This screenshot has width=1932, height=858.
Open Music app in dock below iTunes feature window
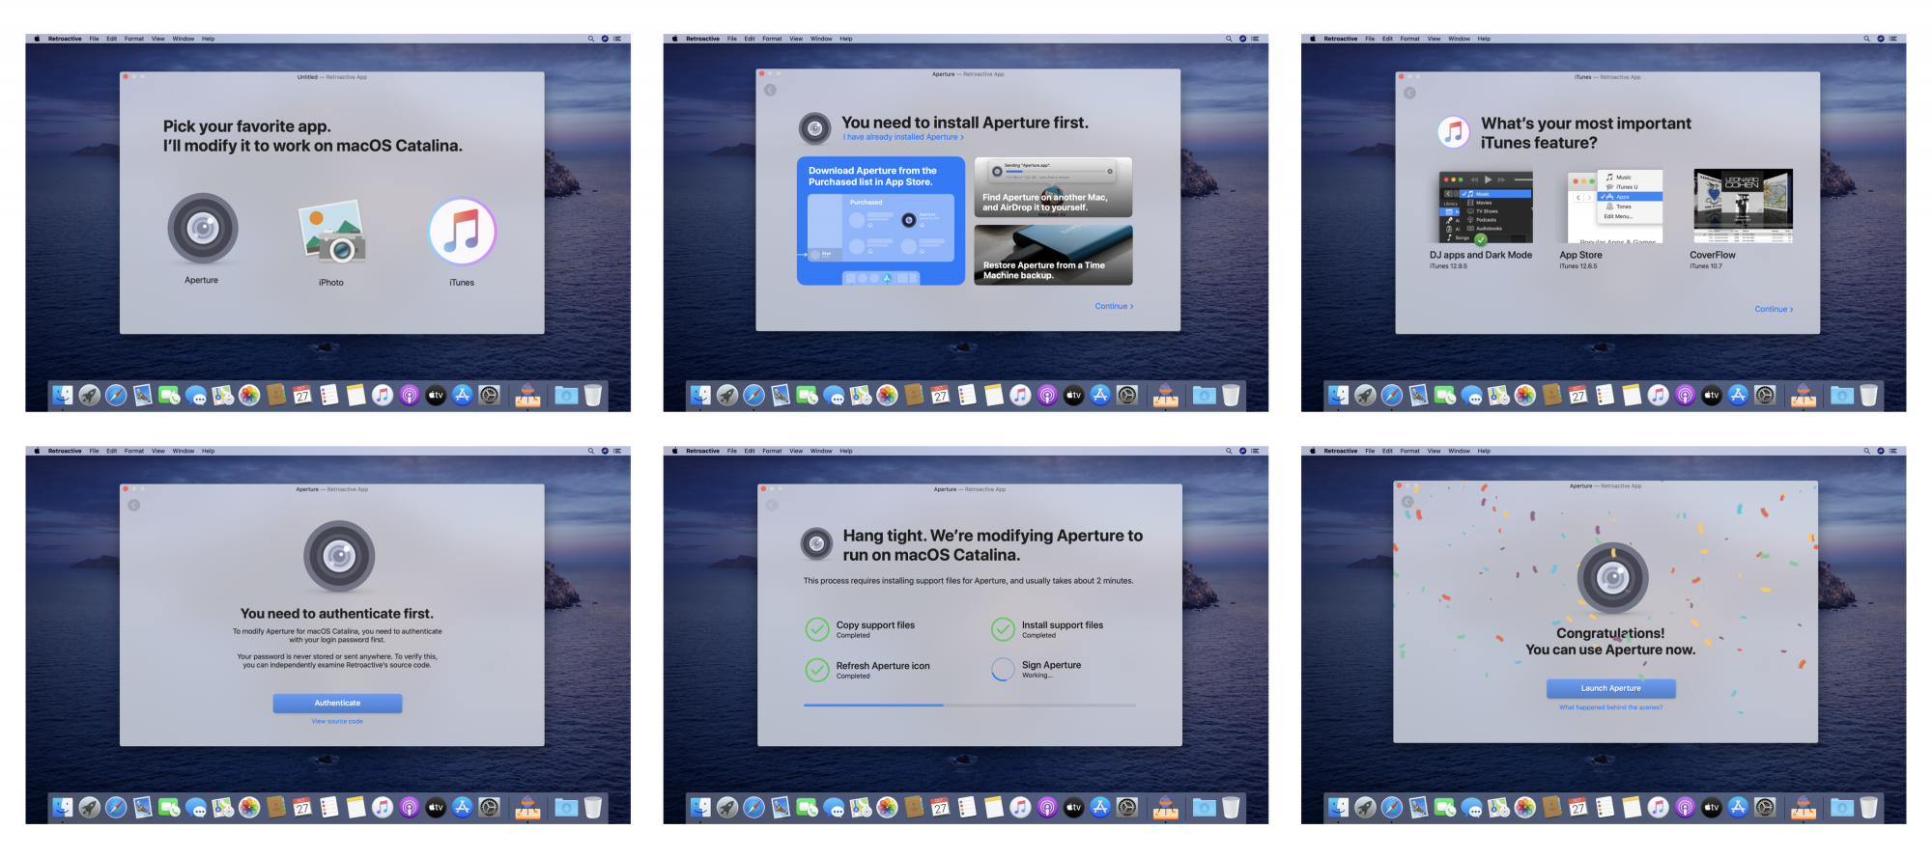click(x=1658, y=395)
